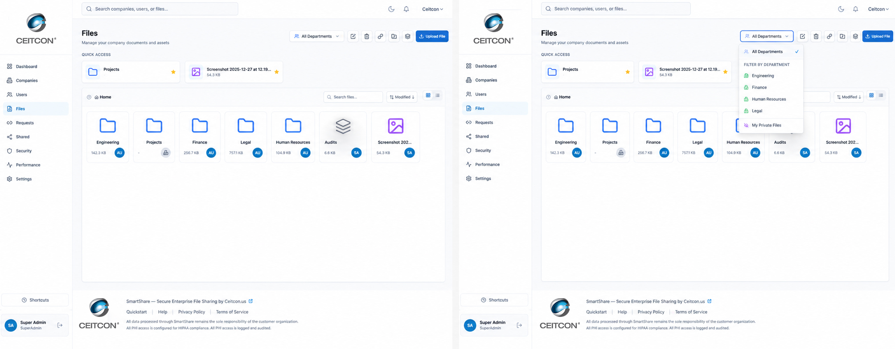This screenshot has width=895, height=349.
Task: Open Modified sort dropdown in window with closed dropdown
Action: pyautogui.click(x=402, y=97)
